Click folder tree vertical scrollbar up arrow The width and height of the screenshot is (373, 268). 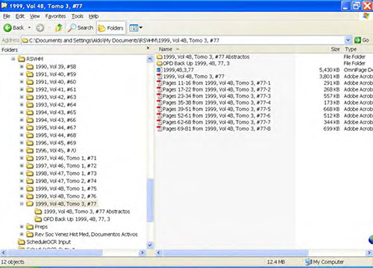coord(150,59)
